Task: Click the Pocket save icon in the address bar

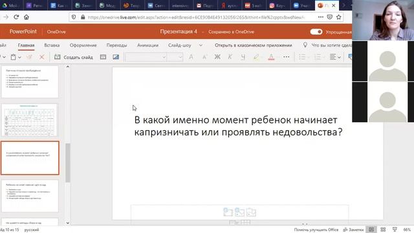Action: (x=329, y=17)
